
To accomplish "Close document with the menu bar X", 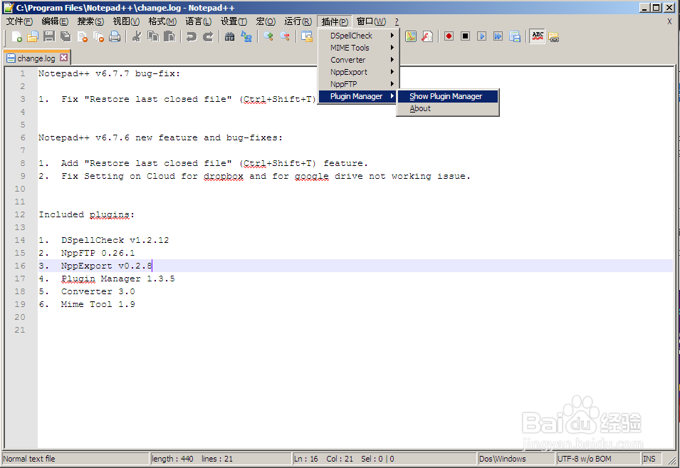I will [669, 21].
